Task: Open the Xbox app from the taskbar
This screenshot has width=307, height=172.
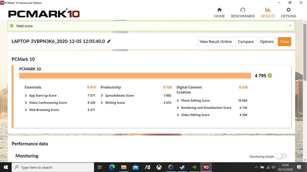Action: pyautogui.click(x=159, y=167)
